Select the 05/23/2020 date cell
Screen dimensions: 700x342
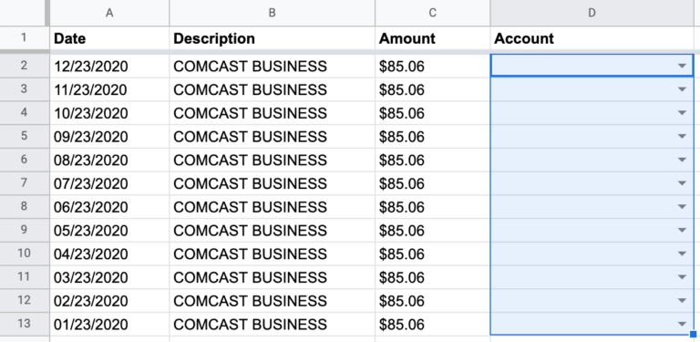[109, 230]
